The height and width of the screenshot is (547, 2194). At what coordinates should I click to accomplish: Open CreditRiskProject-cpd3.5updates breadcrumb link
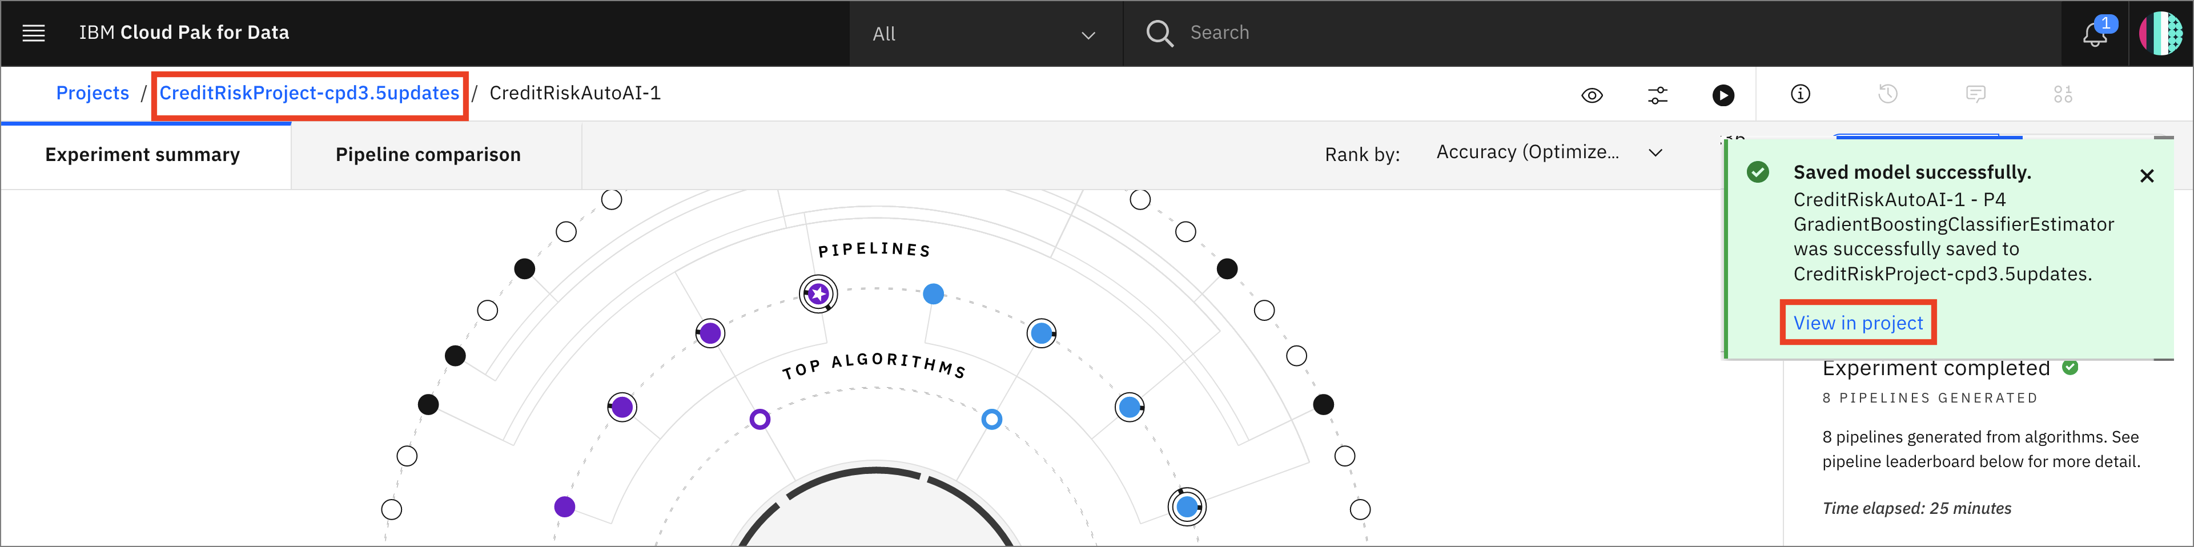tap(309, 93)
